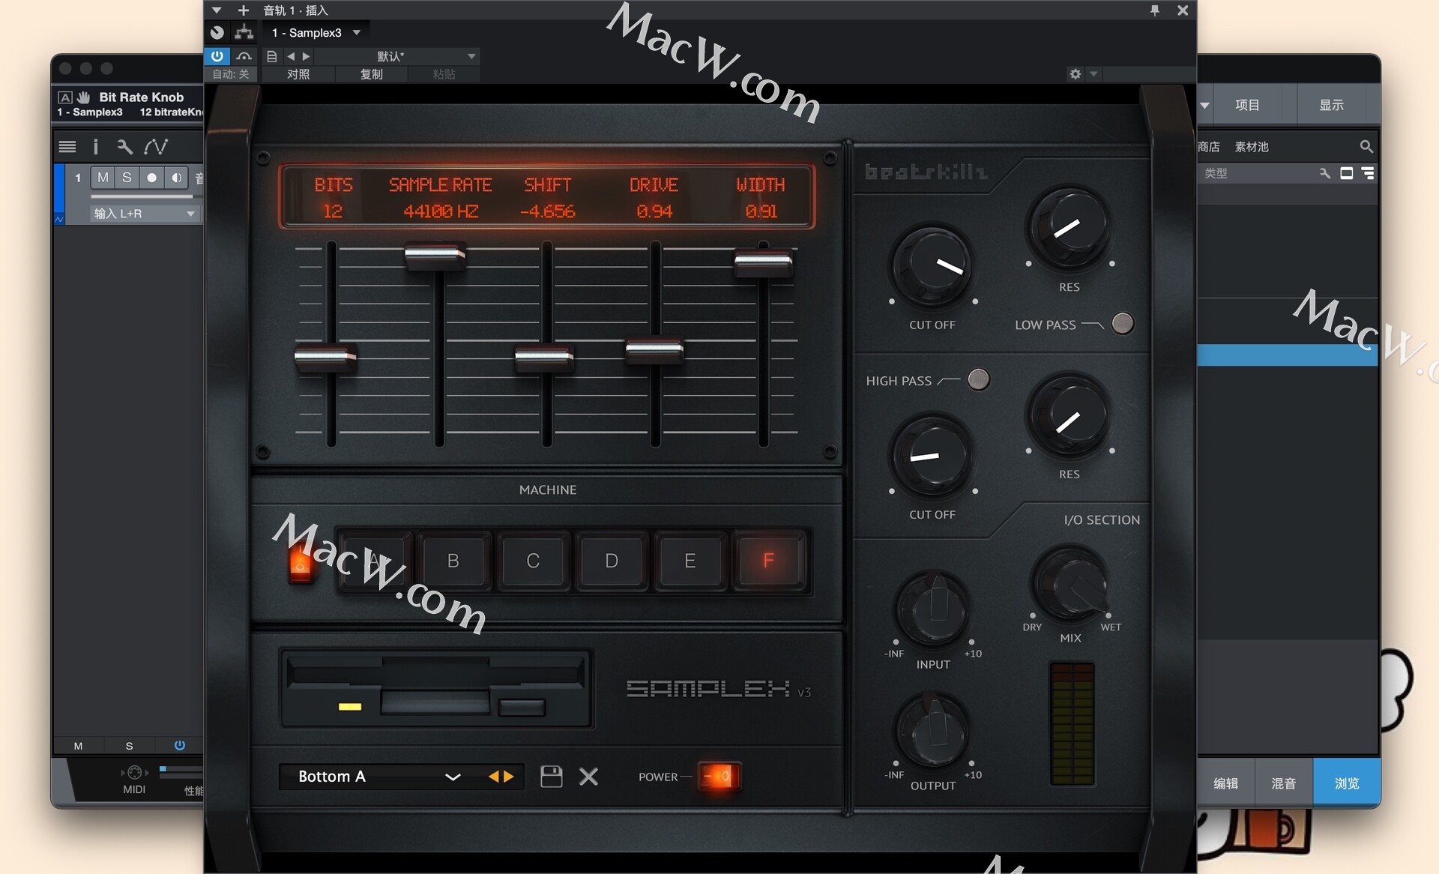Click the blue power icon at panel bottom

tap(180, 745)
